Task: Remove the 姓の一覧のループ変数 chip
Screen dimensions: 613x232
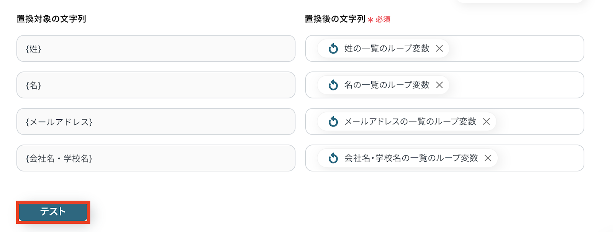Action: point(439,49)
